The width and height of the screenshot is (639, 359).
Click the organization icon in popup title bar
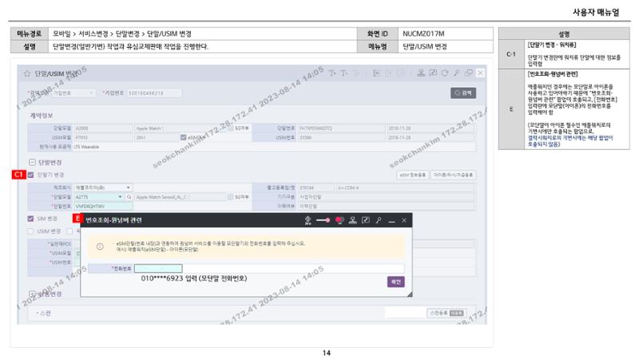353,220
